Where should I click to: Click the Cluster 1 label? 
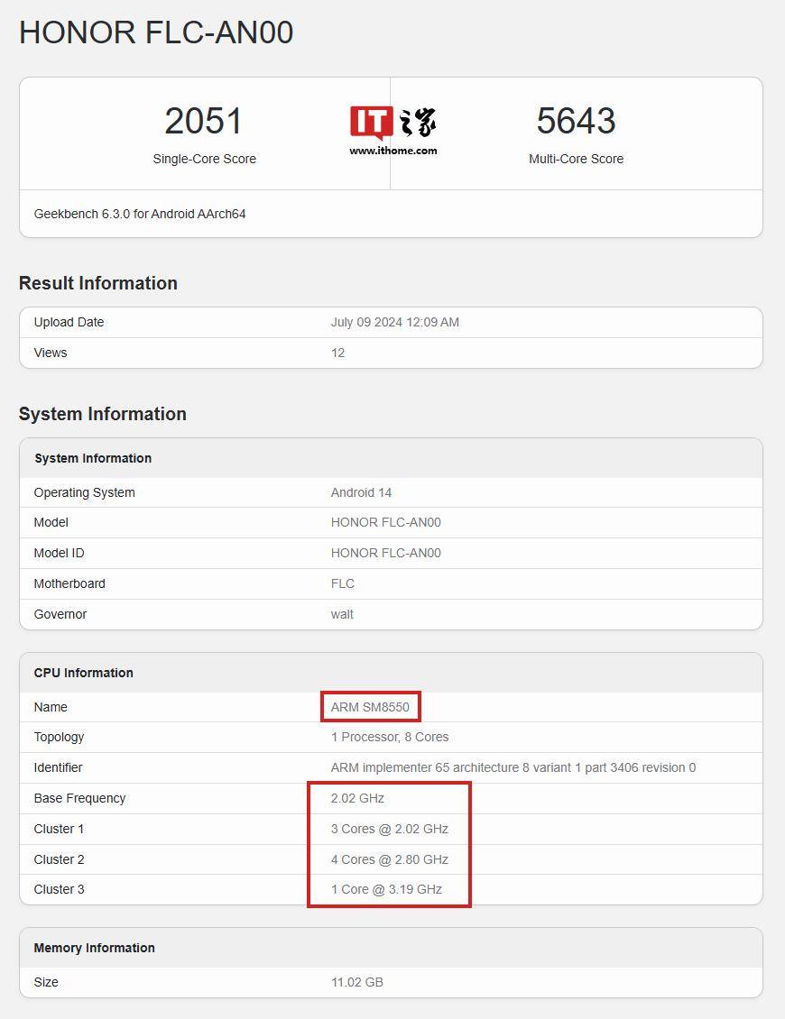tap(59, 829)
